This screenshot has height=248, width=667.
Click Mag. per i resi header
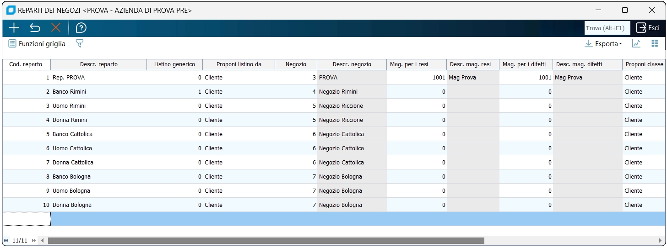[x=417, y=64]
